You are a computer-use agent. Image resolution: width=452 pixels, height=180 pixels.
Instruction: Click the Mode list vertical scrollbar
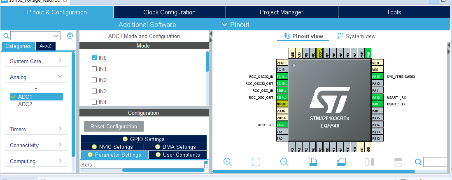[207, 62]
